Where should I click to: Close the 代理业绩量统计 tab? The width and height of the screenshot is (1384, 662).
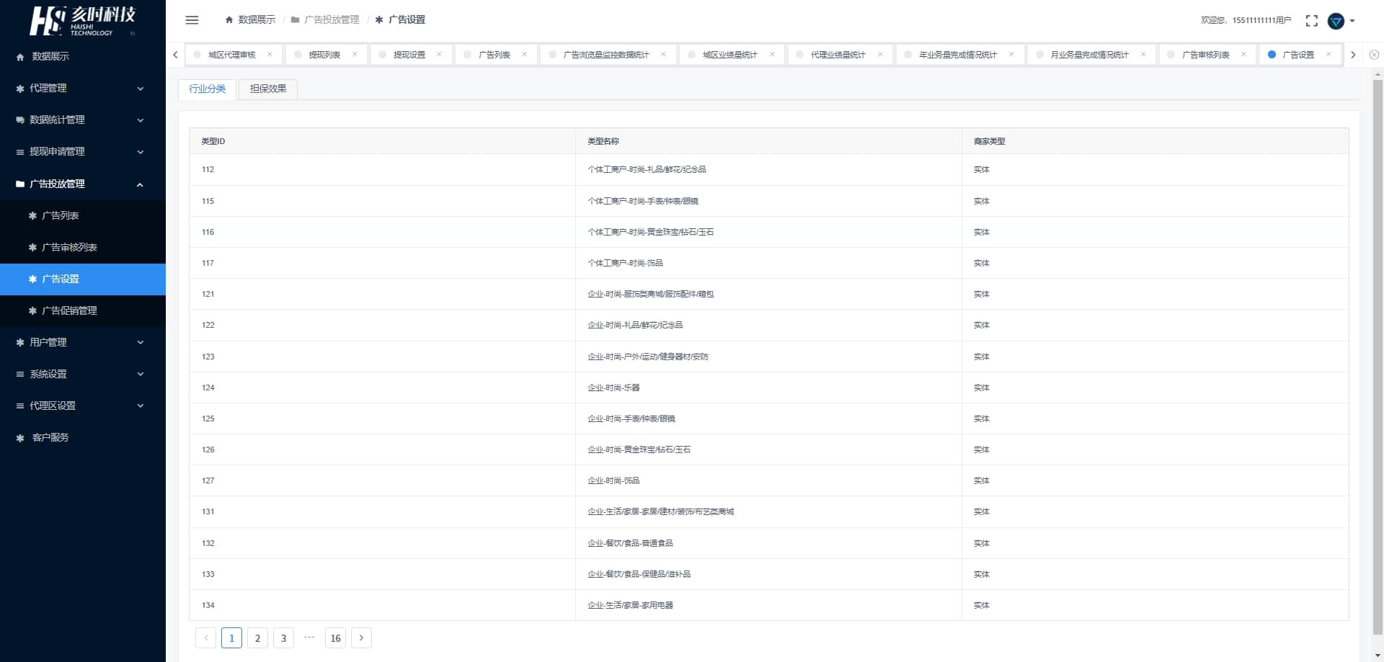[x=880, y=54]
